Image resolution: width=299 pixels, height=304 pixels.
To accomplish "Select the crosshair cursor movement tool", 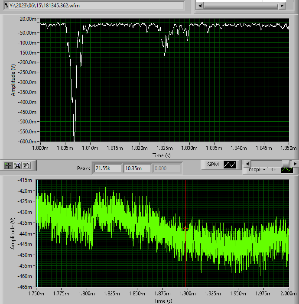I will tap(8, 165).
